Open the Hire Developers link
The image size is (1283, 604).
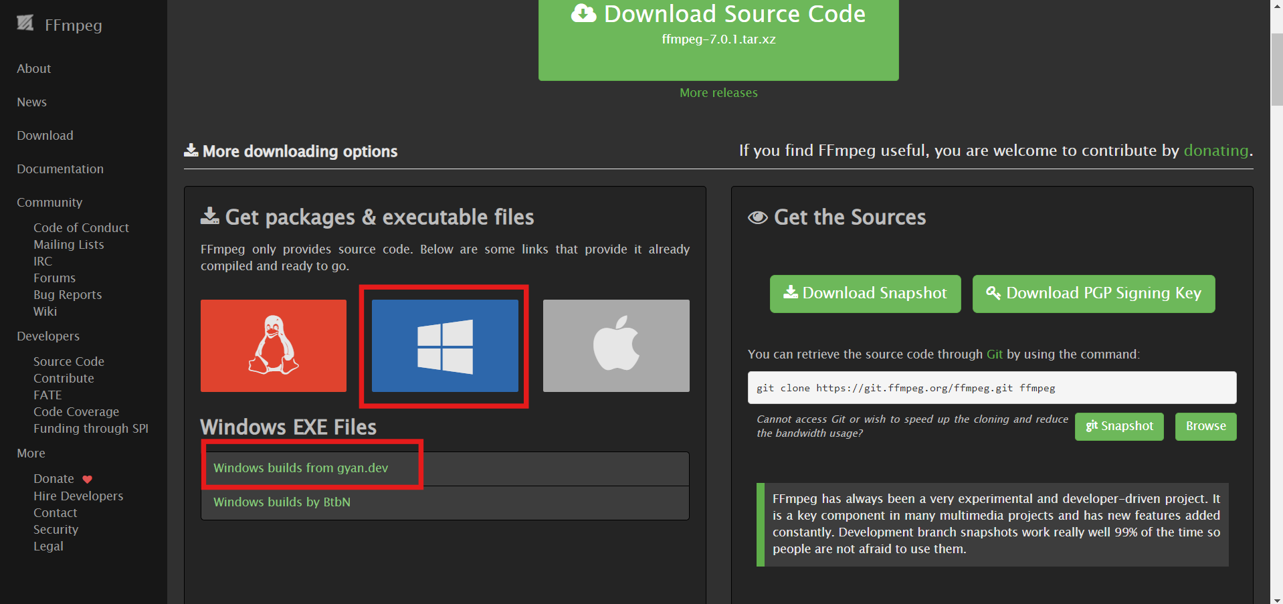click(78, 496)
